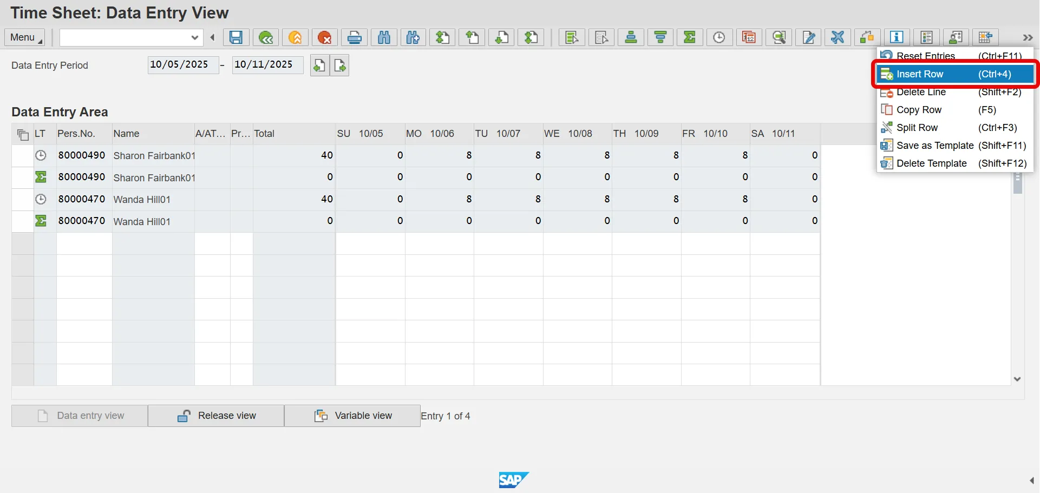Screen dimensions: 1040x493
Task: Go to next data entry period
Action: click(x=339, y=65)
